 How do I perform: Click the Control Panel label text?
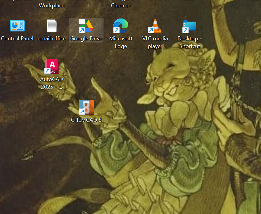click(x=17, y=39)
